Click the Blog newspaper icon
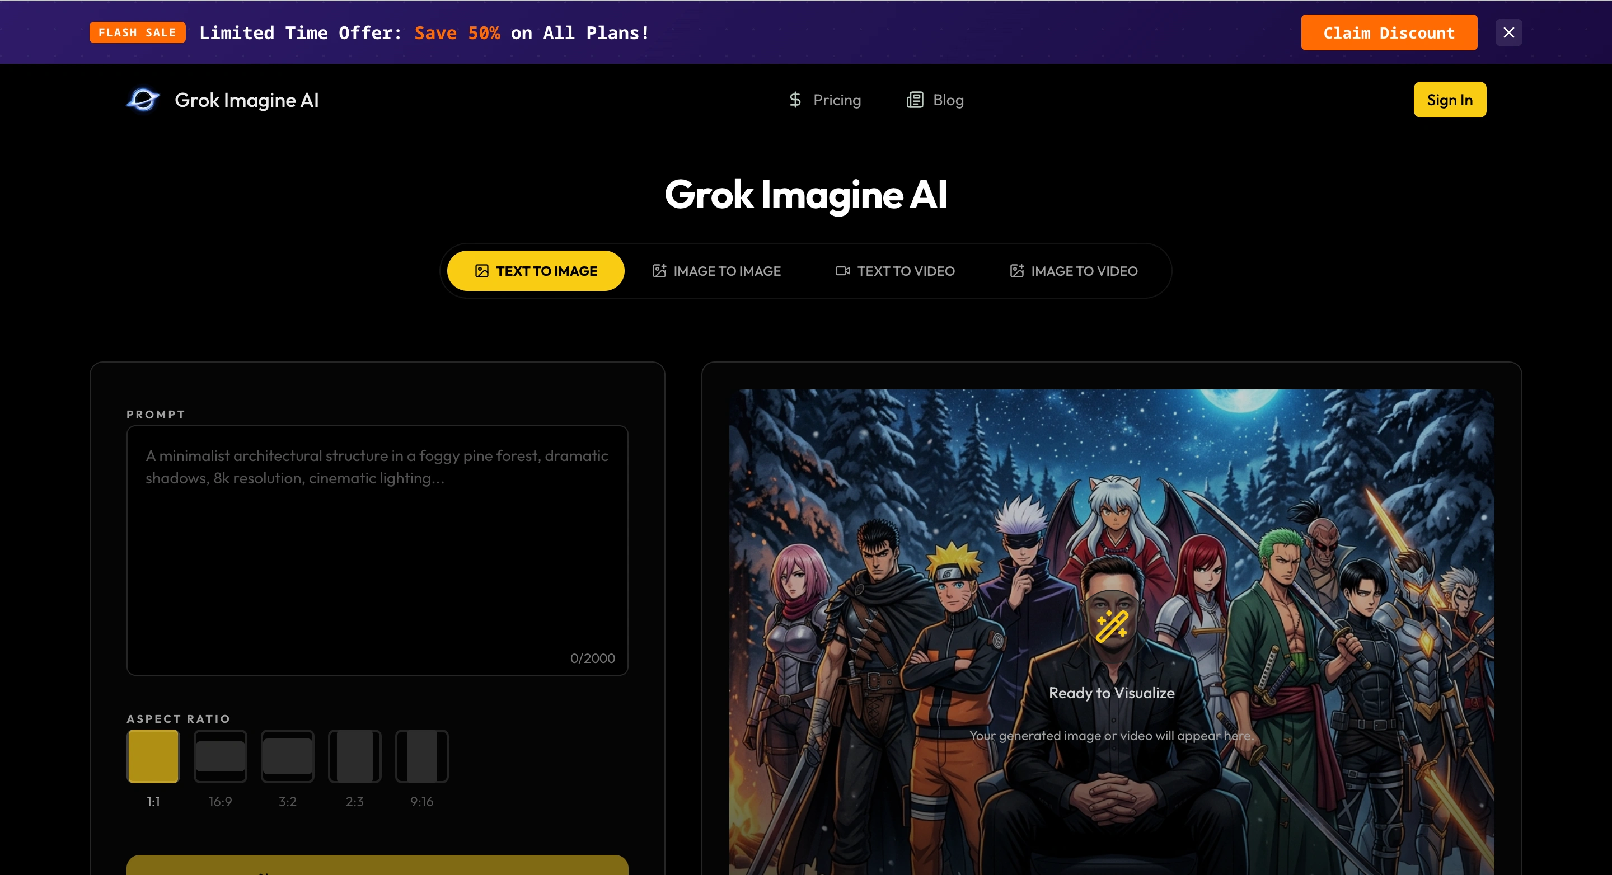1612x875 pixels. [915, 100]
